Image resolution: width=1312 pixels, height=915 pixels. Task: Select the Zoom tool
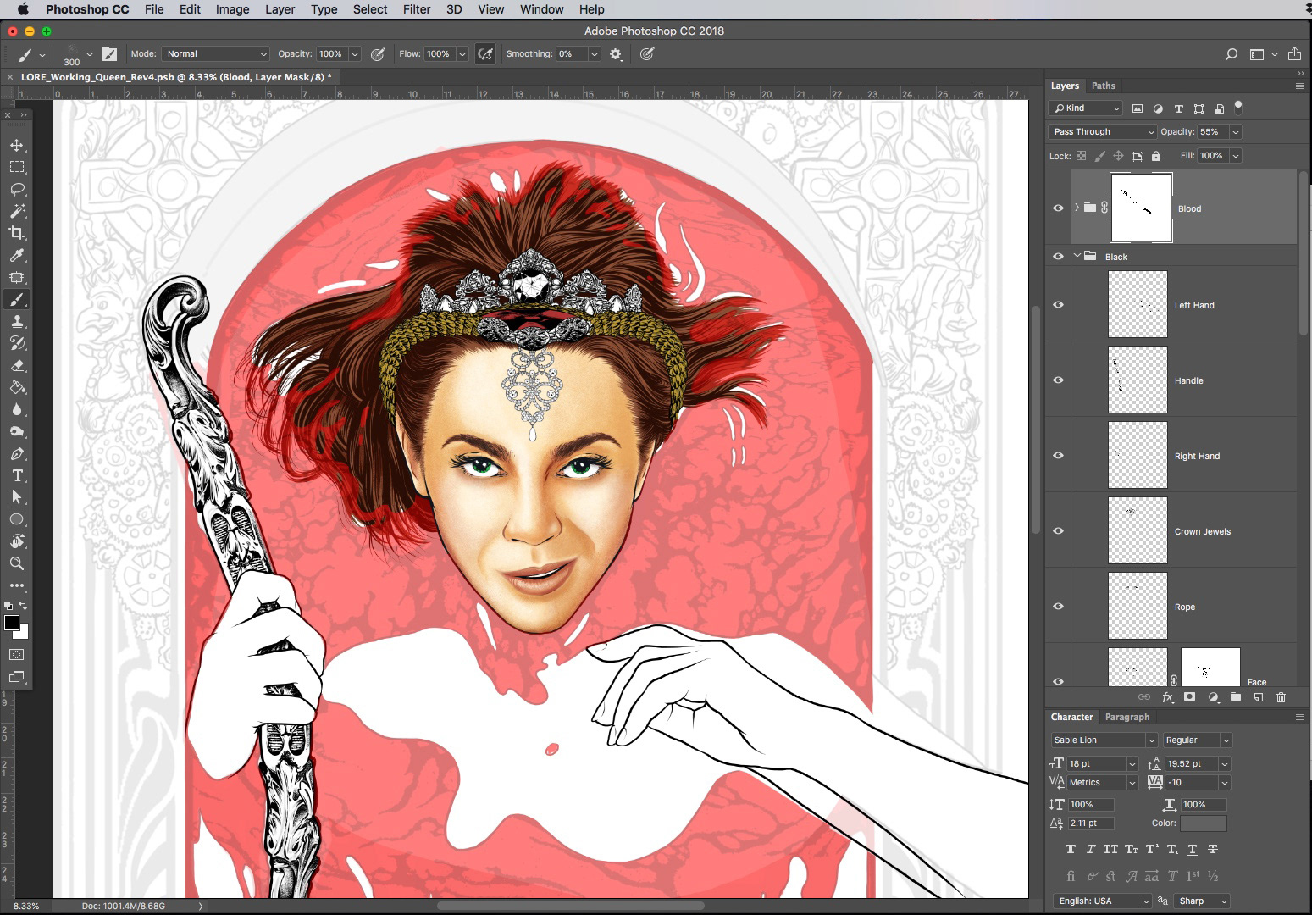coord(17,563)
